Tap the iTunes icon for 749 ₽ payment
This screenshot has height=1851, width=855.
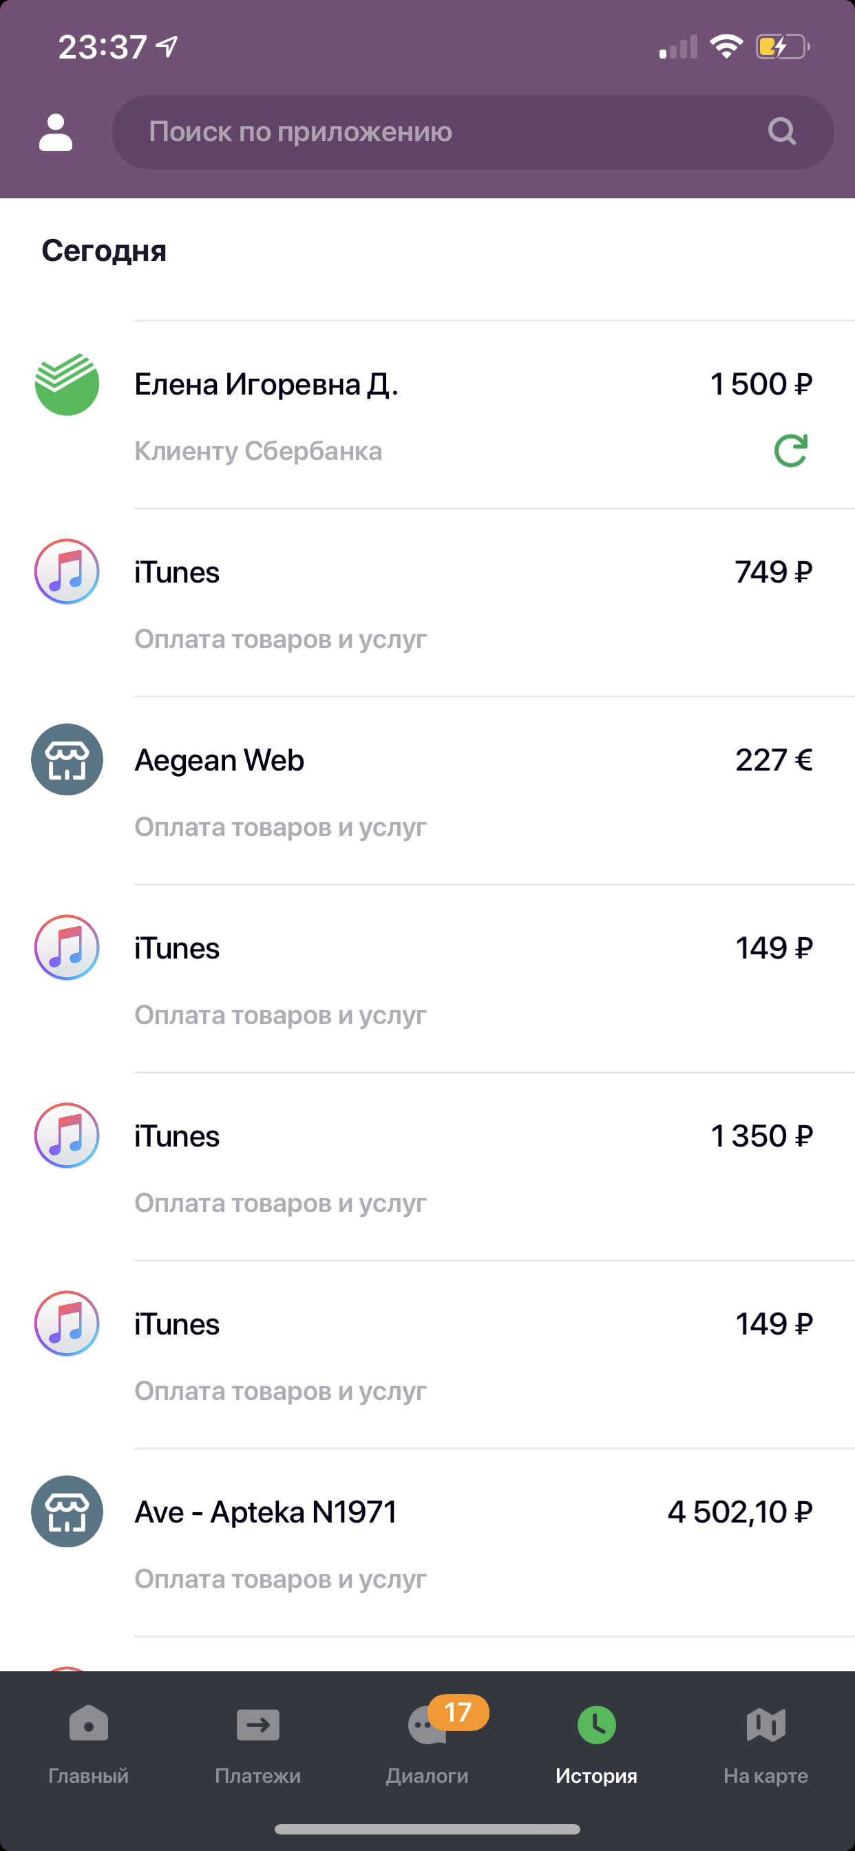pos(67,572)
